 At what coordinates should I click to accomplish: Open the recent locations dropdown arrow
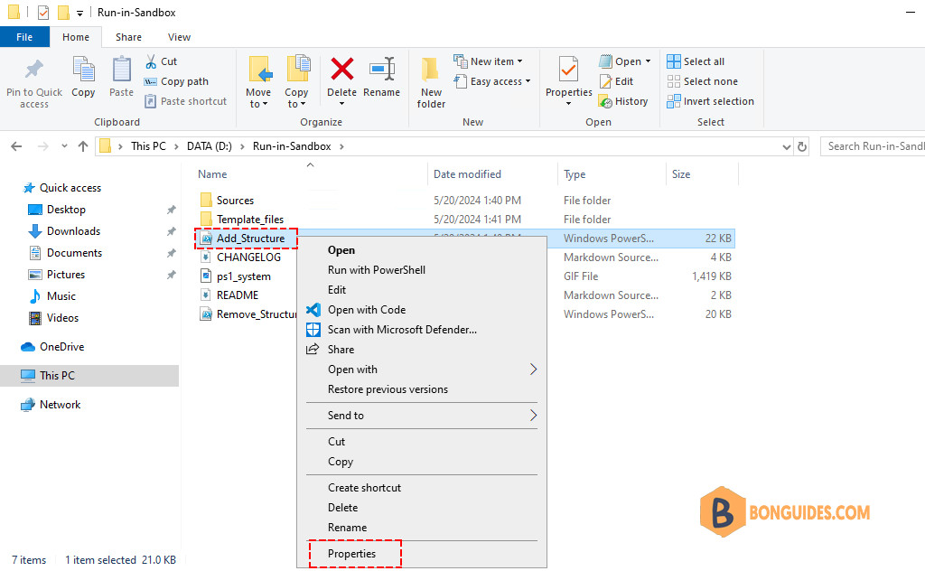point(64,146)
